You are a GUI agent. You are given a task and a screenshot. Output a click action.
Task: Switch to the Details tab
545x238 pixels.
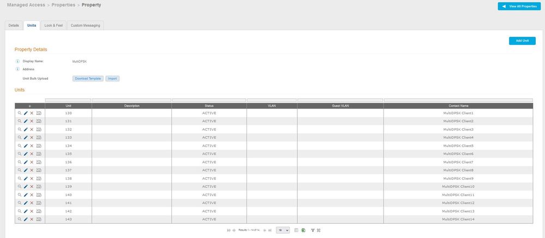(14, 26)
